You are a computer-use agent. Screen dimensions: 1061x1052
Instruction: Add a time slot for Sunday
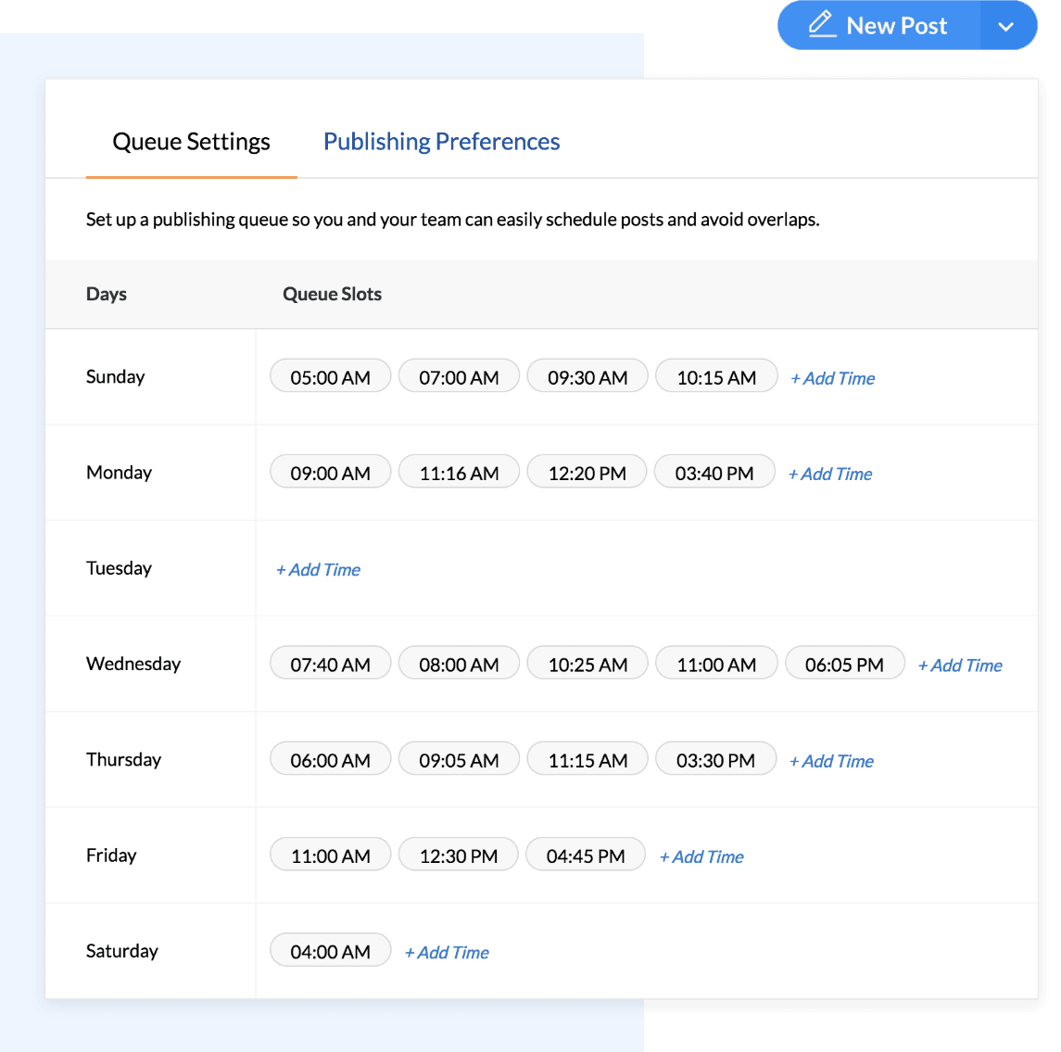[x=833, y=378]
